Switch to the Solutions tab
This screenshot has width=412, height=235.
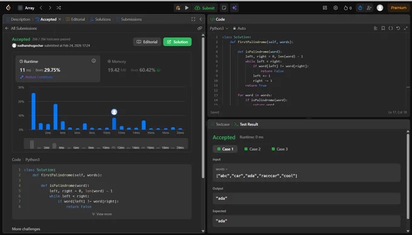(101, 19)
